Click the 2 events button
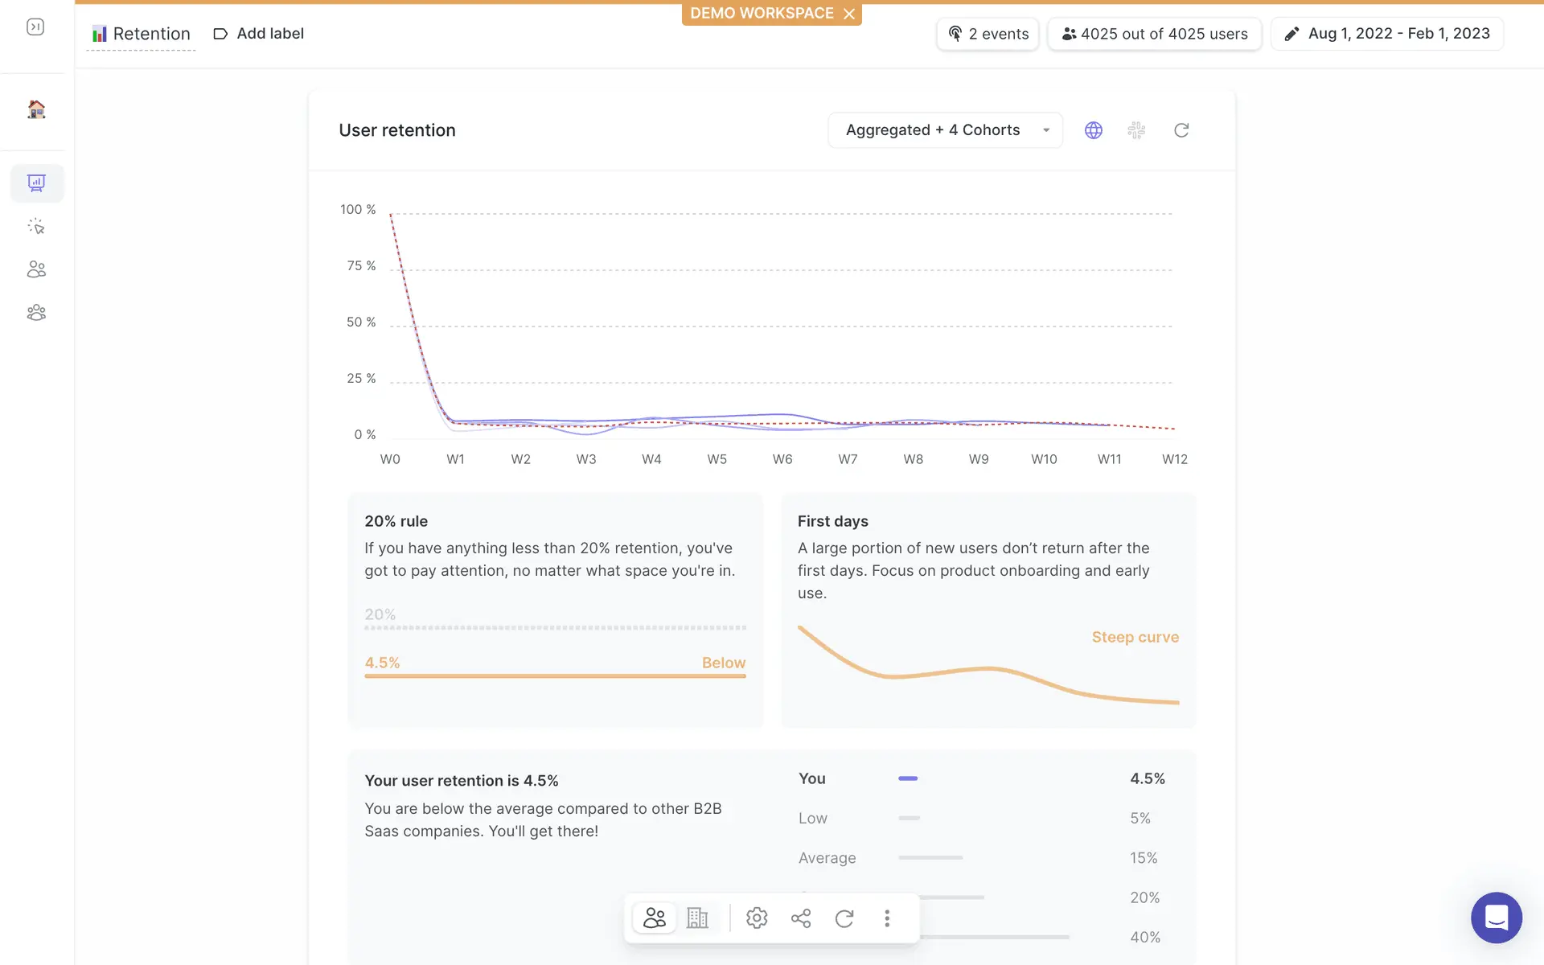 point(988,34)
